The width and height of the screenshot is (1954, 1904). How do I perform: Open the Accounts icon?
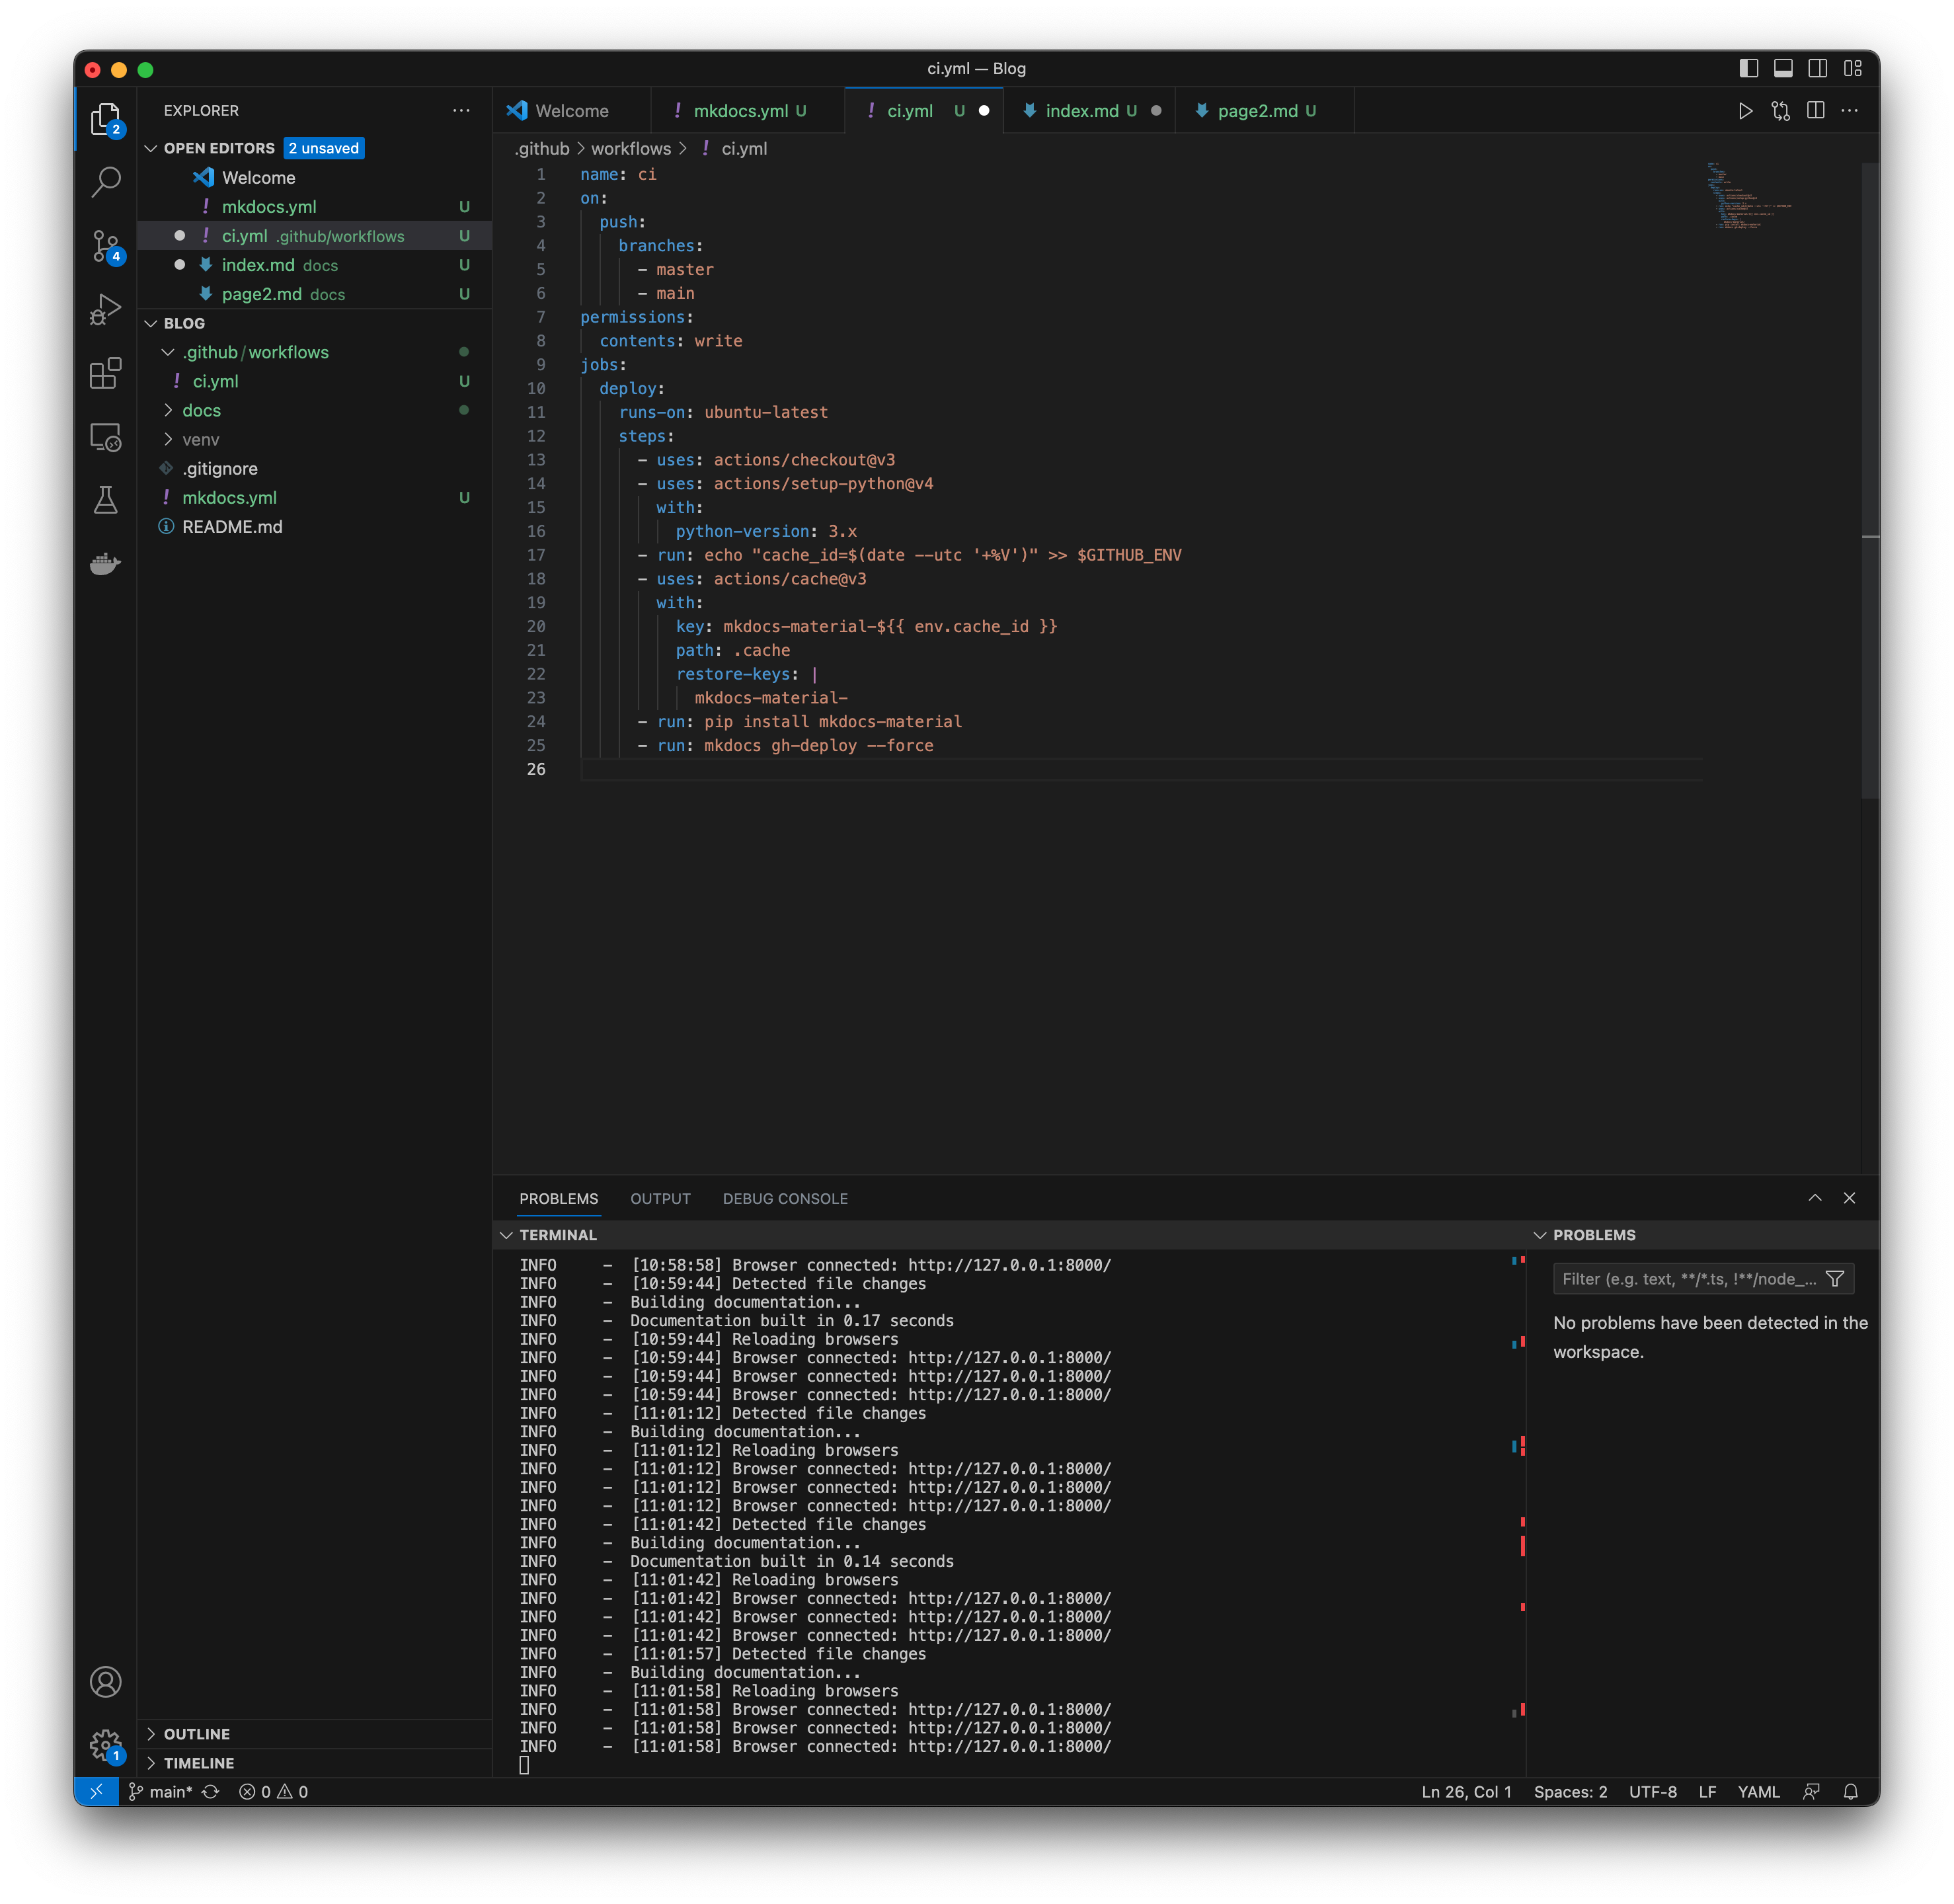click(x=105, y=1681)
